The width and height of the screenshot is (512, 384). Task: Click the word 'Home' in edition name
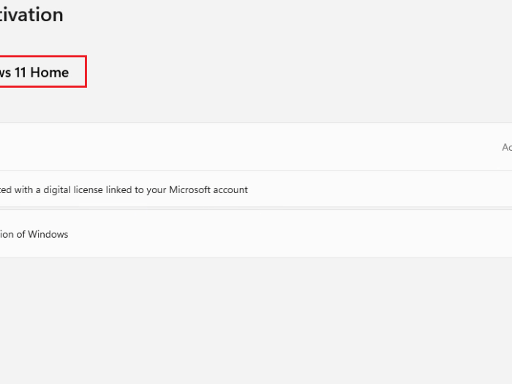pyautogui.click(x=50, y=72)
